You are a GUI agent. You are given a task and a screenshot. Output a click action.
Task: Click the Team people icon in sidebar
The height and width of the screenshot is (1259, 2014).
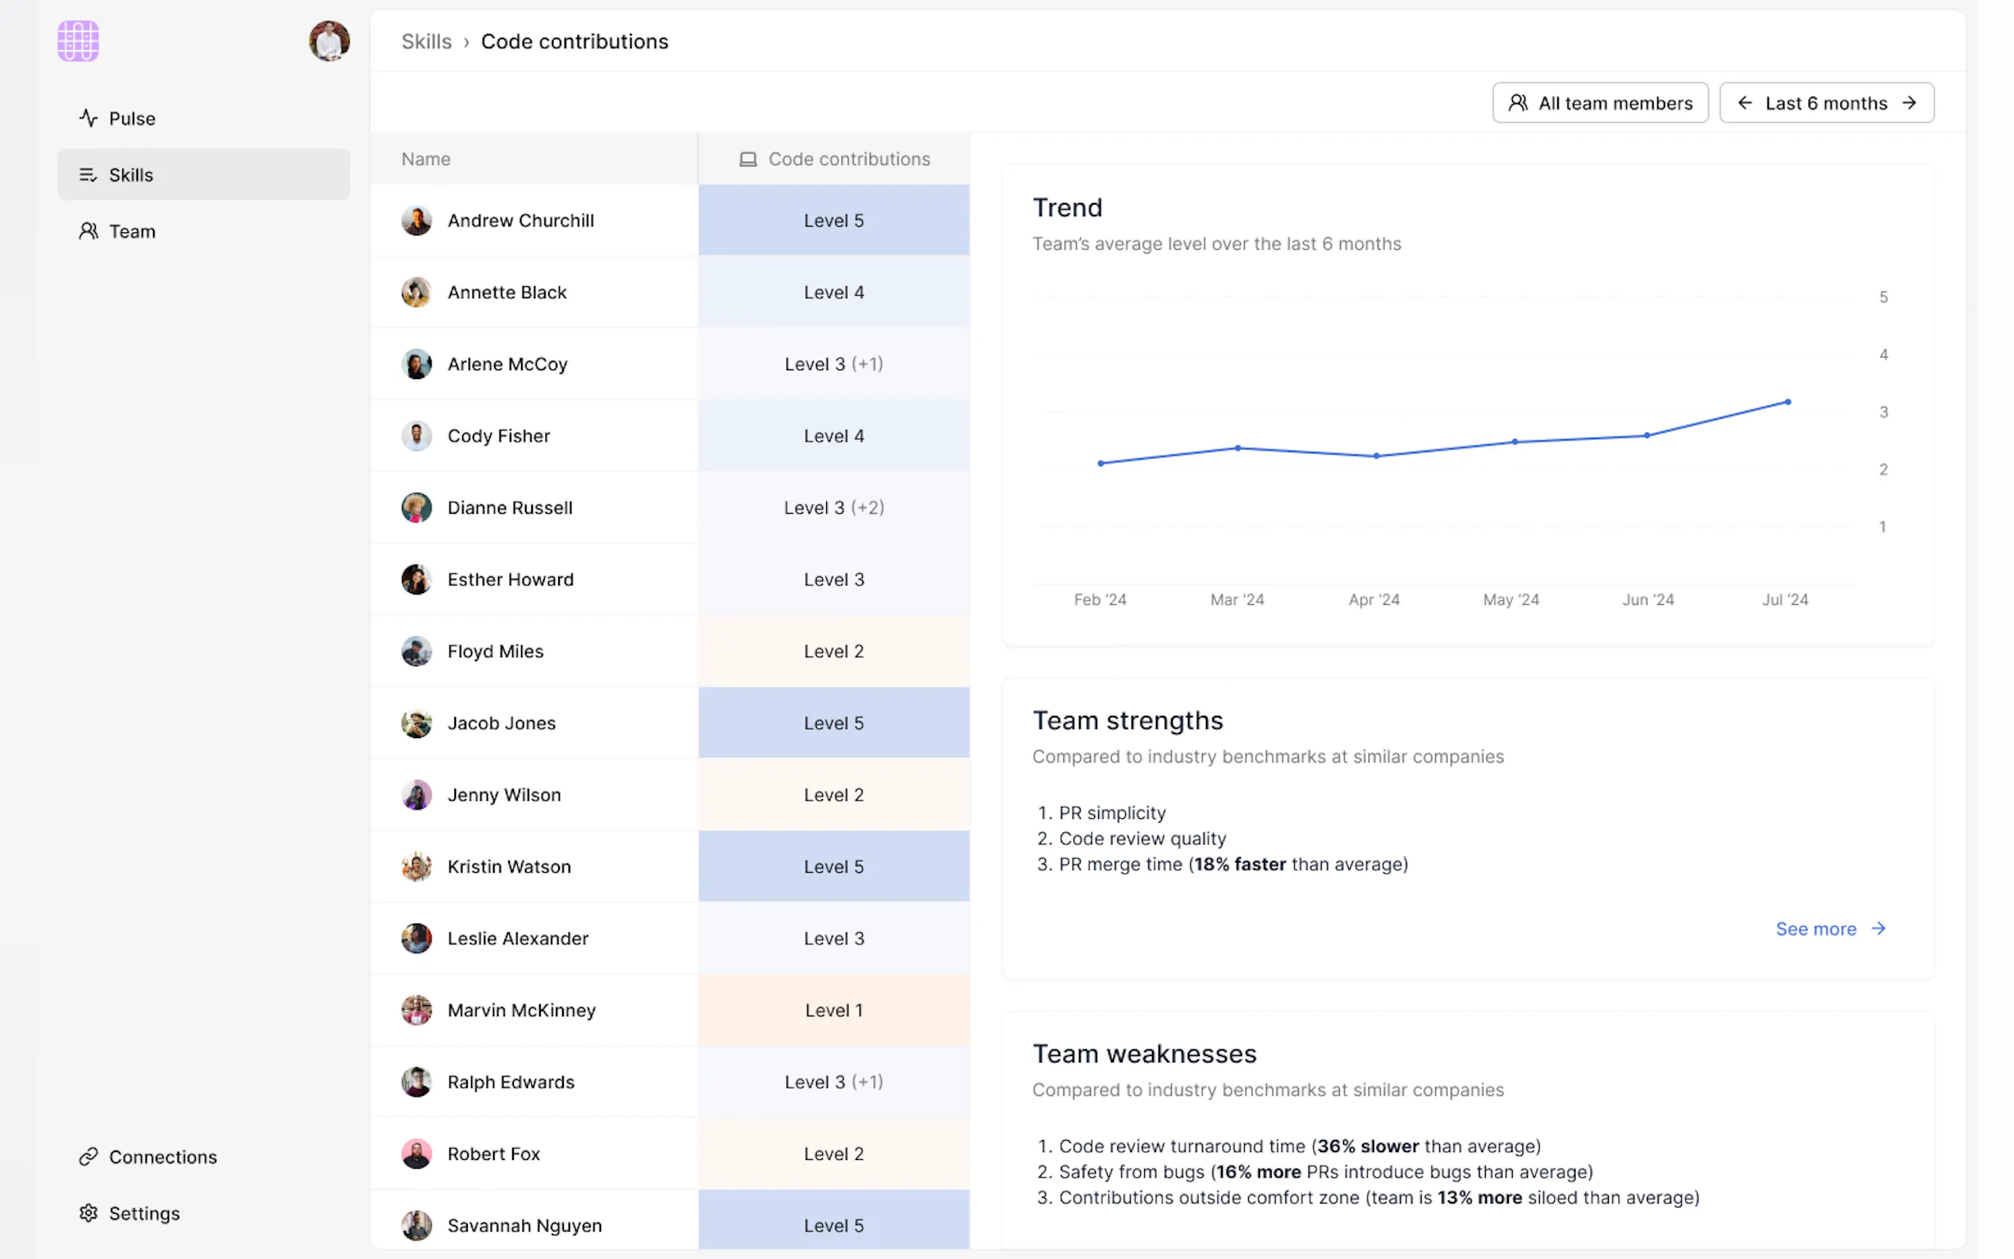click(88, 231)
